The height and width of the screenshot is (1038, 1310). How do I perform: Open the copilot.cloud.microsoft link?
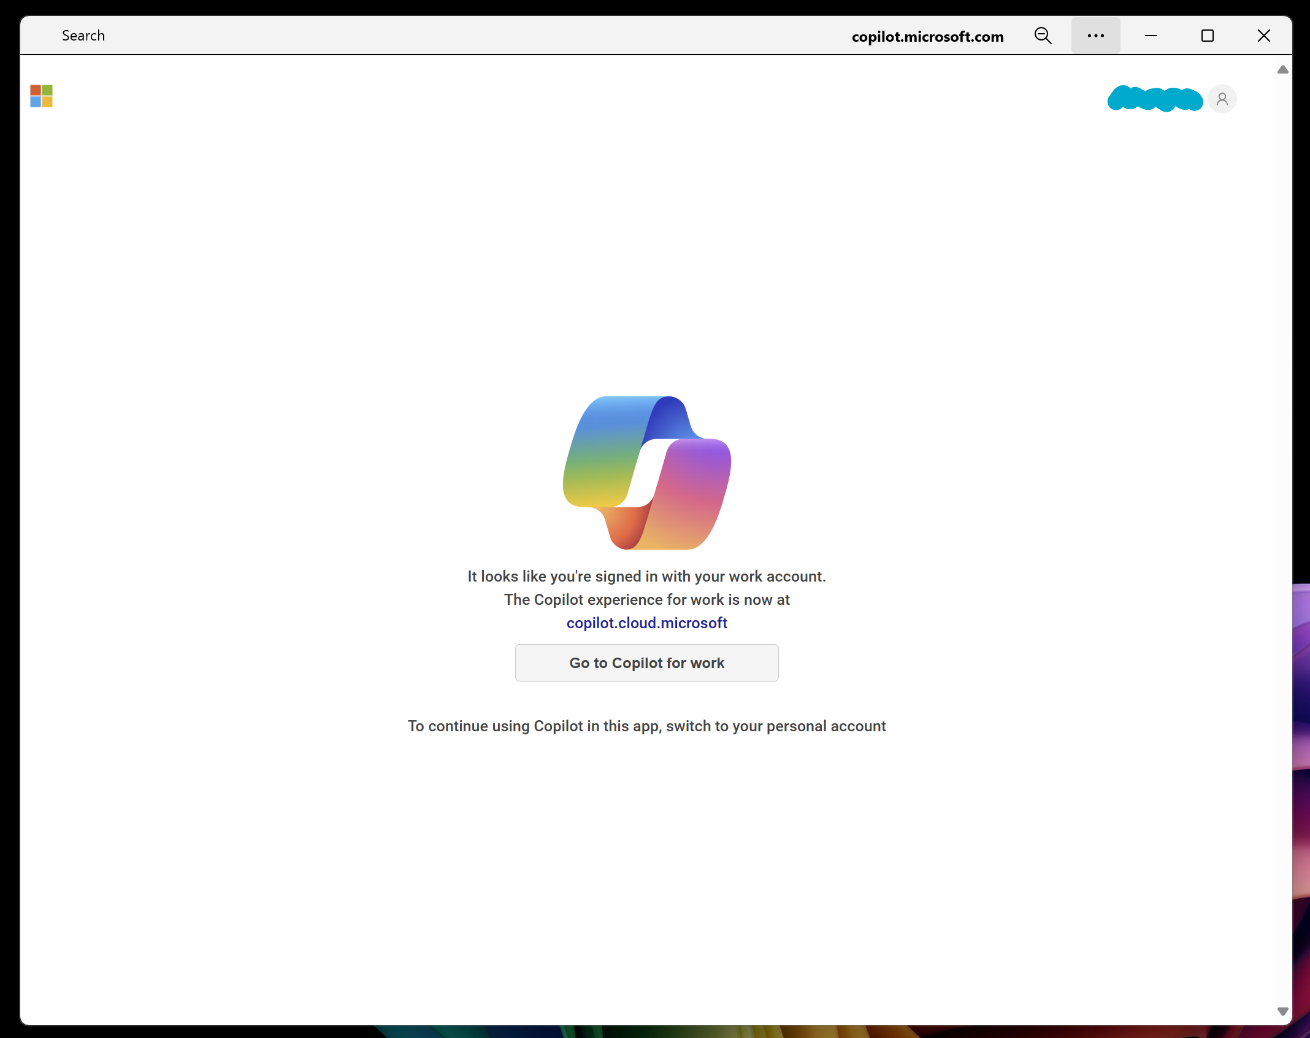(646, 623)
